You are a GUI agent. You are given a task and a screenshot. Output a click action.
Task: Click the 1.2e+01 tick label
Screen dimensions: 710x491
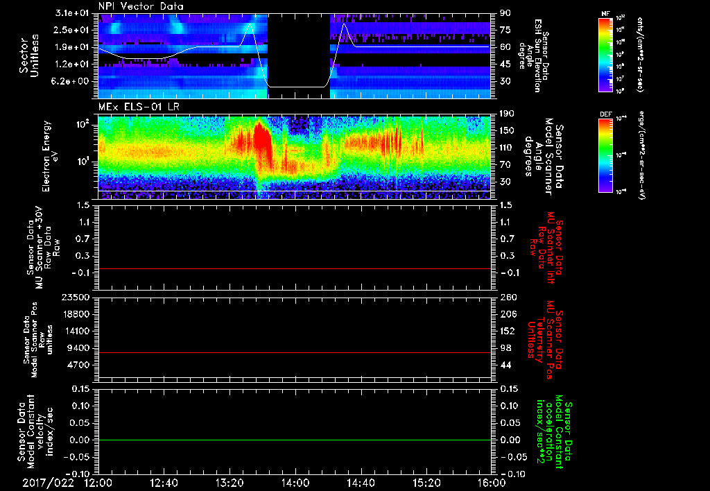[72, 64]
